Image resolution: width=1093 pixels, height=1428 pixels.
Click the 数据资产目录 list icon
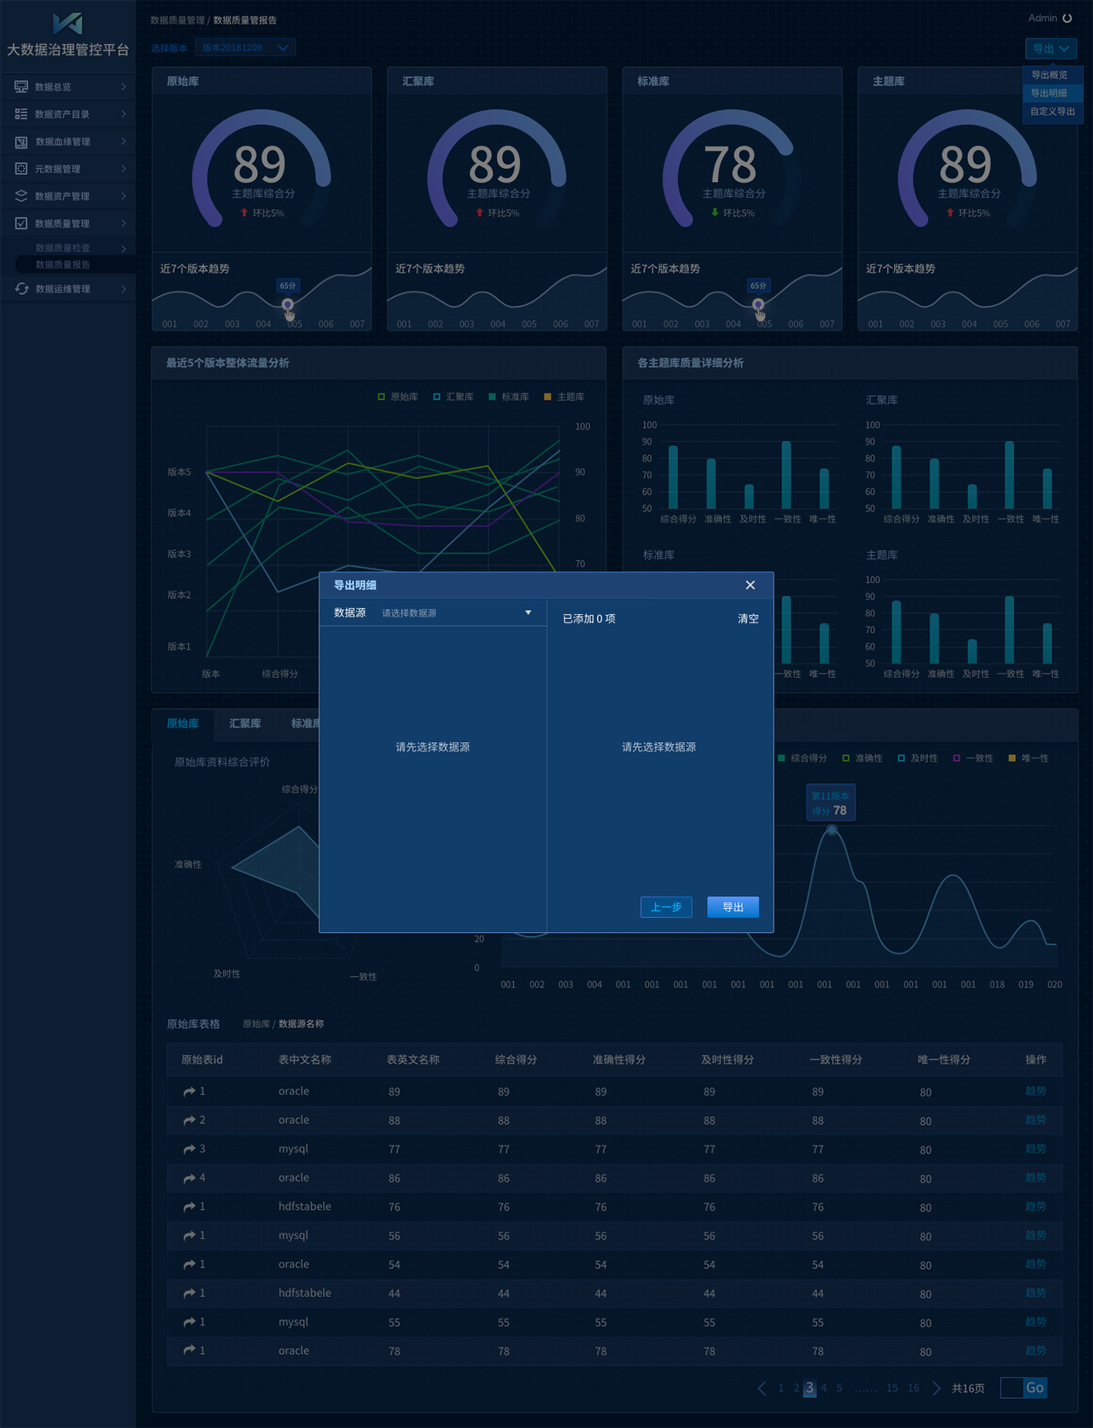point(21,114)
